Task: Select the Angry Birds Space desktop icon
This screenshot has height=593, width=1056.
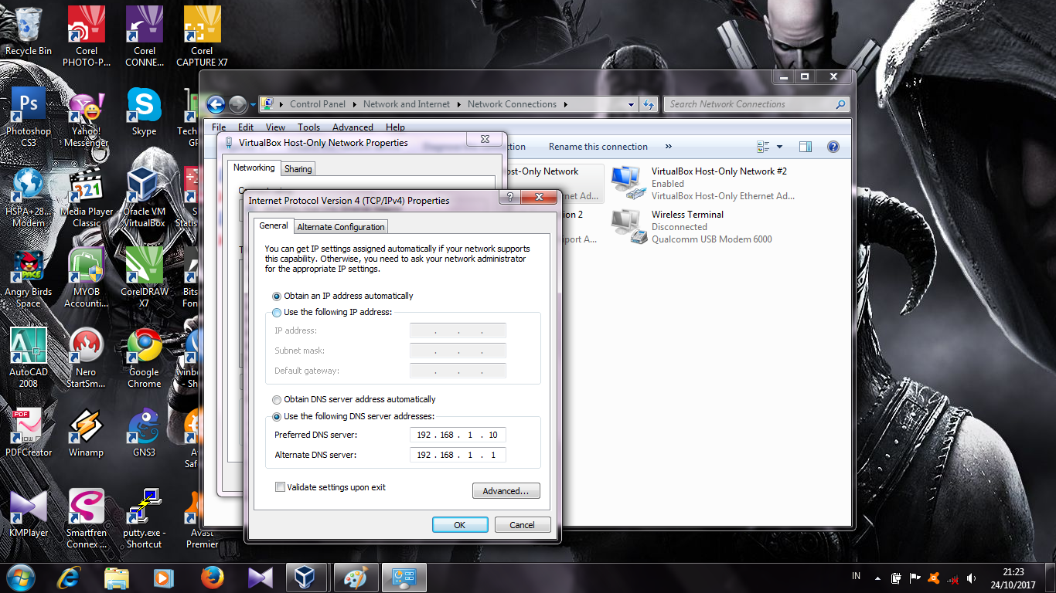Action: [x=29, y=277]
